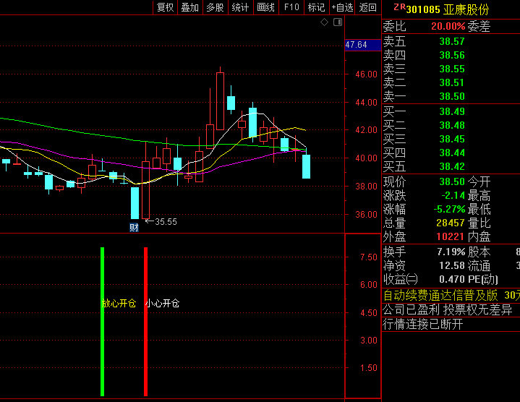Click the 返回 back button
This screenshot has height=402, width=520.
[368, 7]
